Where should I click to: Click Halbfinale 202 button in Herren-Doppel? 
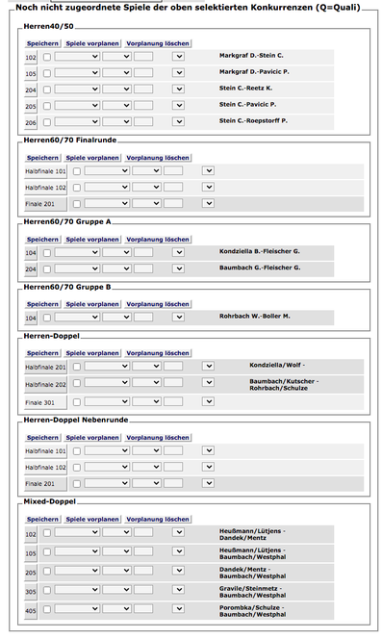(x=45, y=384)
